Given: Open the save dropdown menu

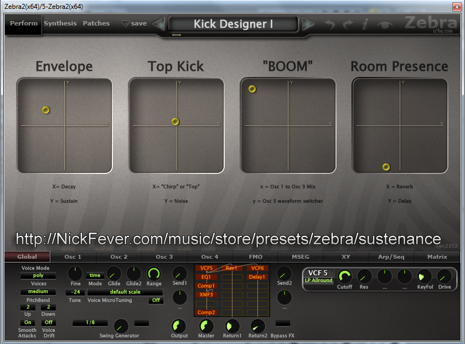Looking at the screenshot, I should tap(135, 23).
